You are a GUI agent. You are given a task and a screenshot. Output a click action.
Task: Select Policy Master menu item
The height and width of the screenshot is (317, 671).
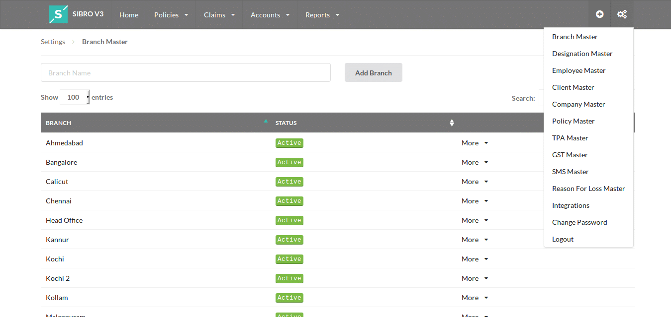point(588,121)
